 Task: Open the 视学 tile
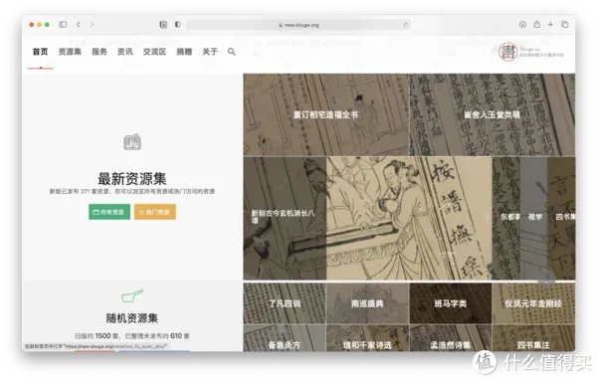534,218
